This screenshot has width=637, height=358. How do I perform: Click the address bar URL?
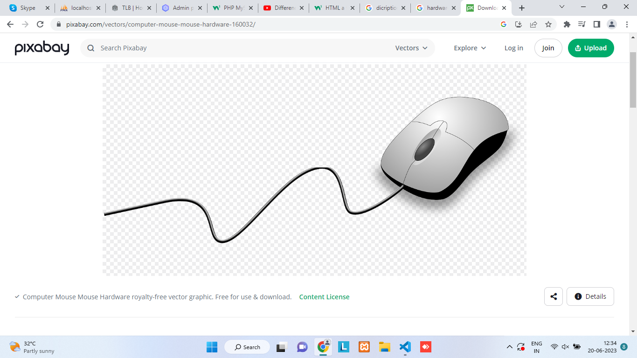click(161, 24)
